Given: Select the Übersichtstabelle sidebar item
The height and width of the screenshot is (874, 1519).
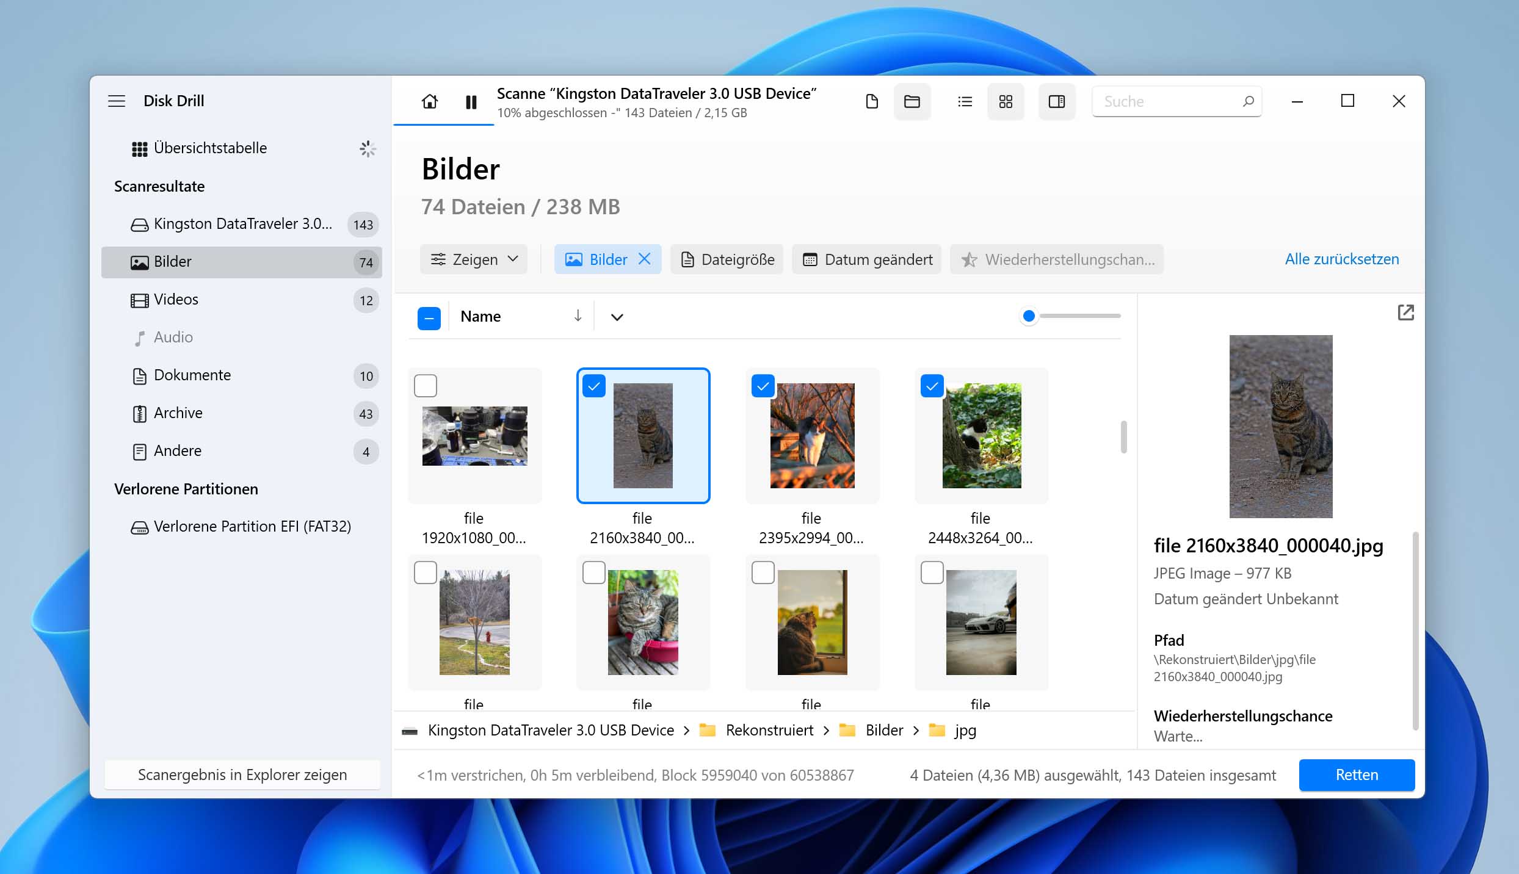Looking at the screenshot, I should [x=242, y=148].
